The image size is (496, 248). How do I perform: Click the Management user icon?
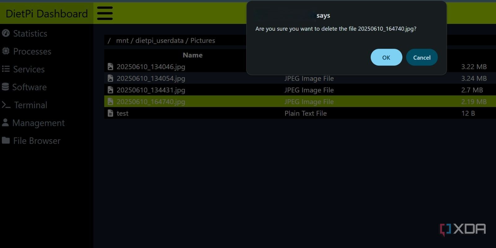[x=5, y=122]
